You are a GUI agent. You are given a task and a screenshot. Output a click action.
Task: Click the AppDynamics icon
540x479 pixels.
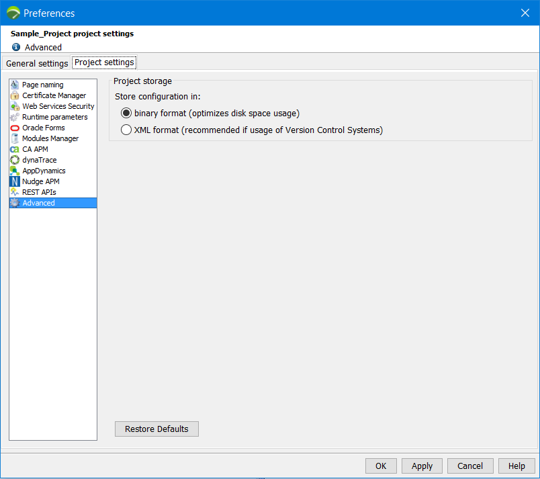15,171
